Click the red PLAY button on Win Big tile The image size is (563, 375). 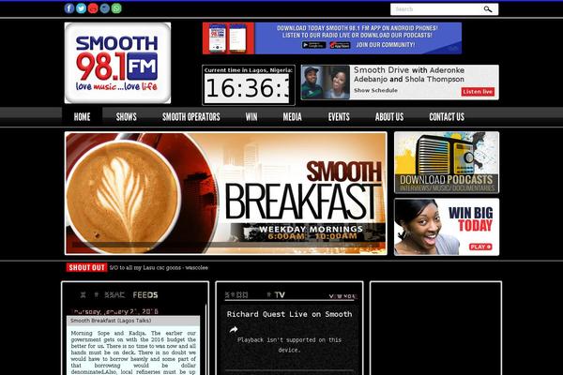point(480,247)
